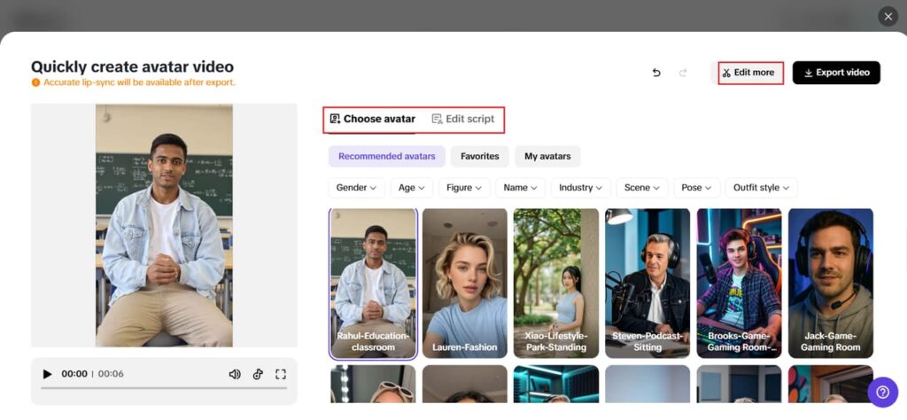Undo the last action
Screen dimensions: 907x420
[656, 73]
